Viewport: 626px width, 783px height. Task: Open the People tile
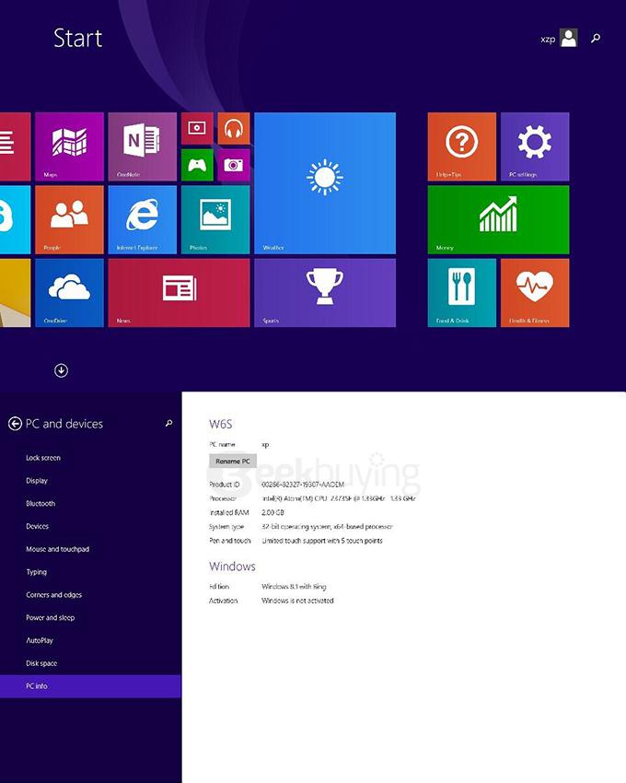pos(69,220)
